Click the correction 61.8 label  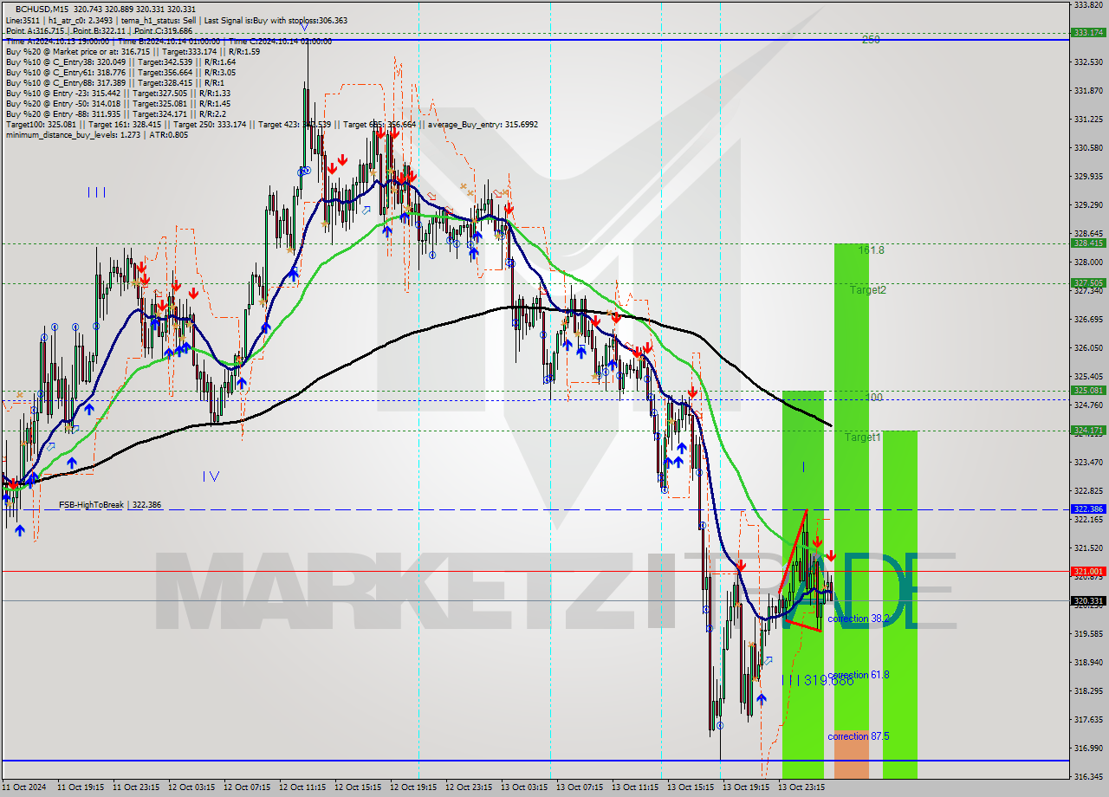pos(859,675)
